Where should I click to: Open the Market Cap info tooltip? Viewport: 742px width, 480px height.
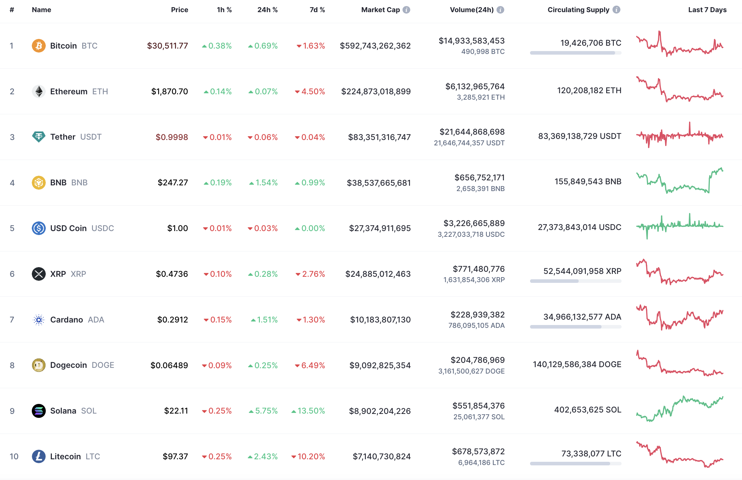tap(406, 10)
